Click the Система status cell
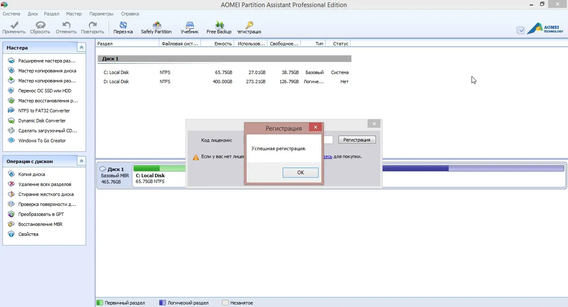Screen dimensions: 568x307 340,72
